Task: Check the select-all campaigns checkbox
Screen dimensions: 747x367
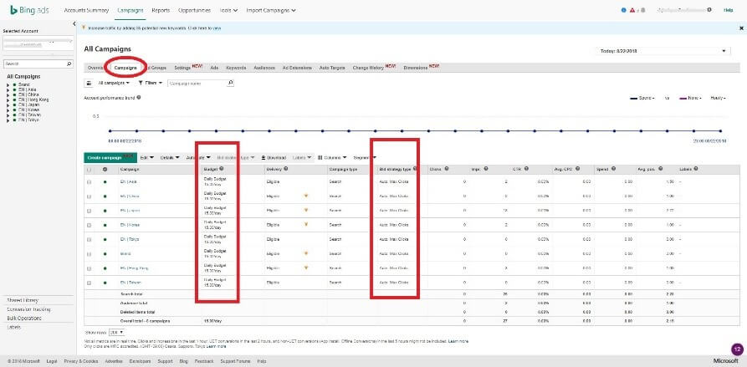Action: pos(90,169)
